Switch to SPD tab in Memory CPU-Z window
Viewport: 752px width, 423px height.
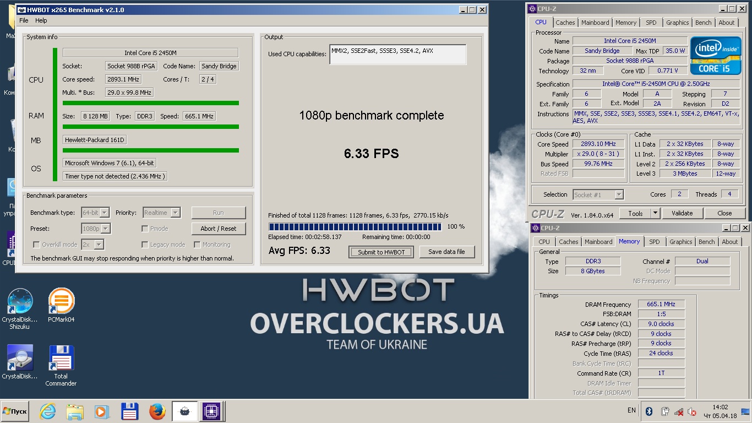coord(655,242)
